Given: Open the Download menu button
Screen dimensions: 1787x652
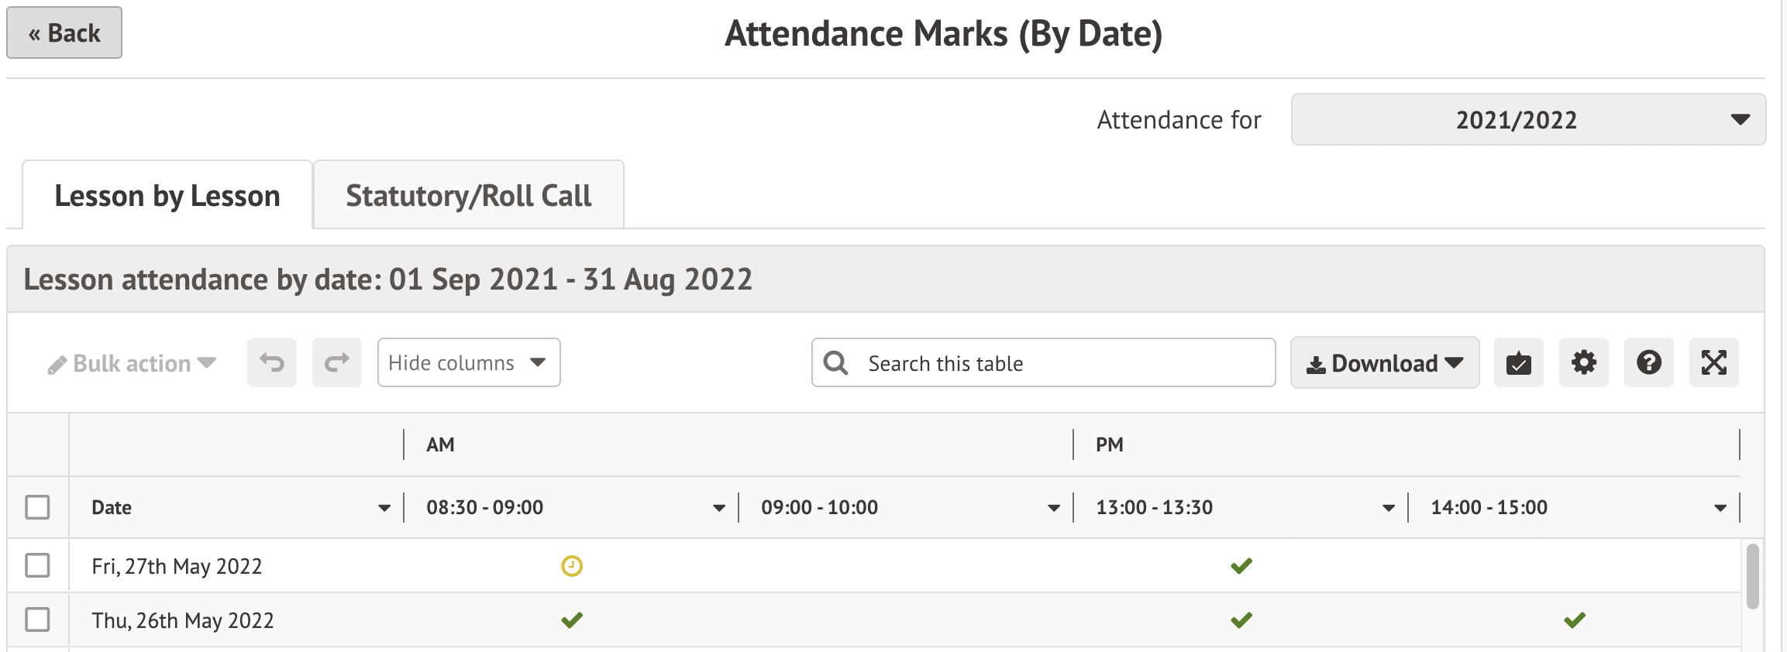Looking at the screenshot, I should click(1384, 363).
